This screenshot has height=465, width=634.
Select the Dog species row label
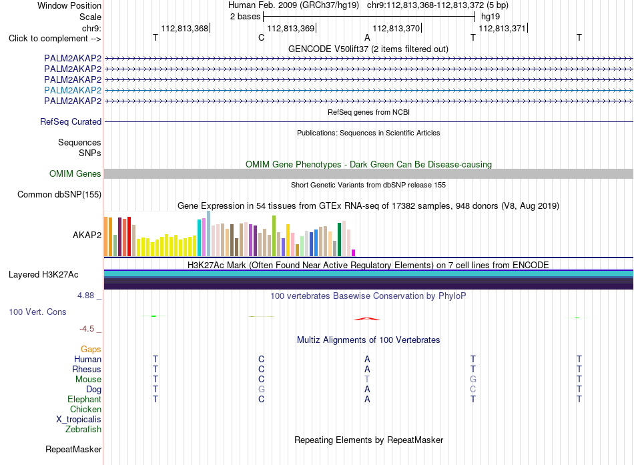click(94, 390)
